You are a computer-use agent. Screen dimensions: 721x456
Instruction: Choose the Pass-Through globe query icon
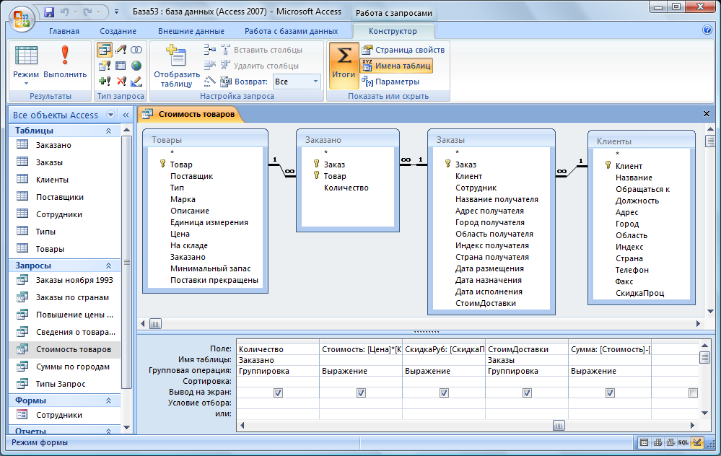point(136,66)
